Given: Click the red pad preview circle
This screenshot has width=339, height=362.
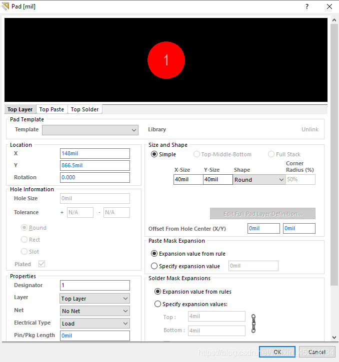Looking at the screenshot, I should (166, 60).
